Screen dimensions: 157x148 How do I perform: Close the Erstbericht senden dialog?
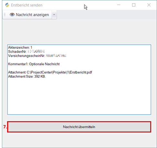coord(149,5)
